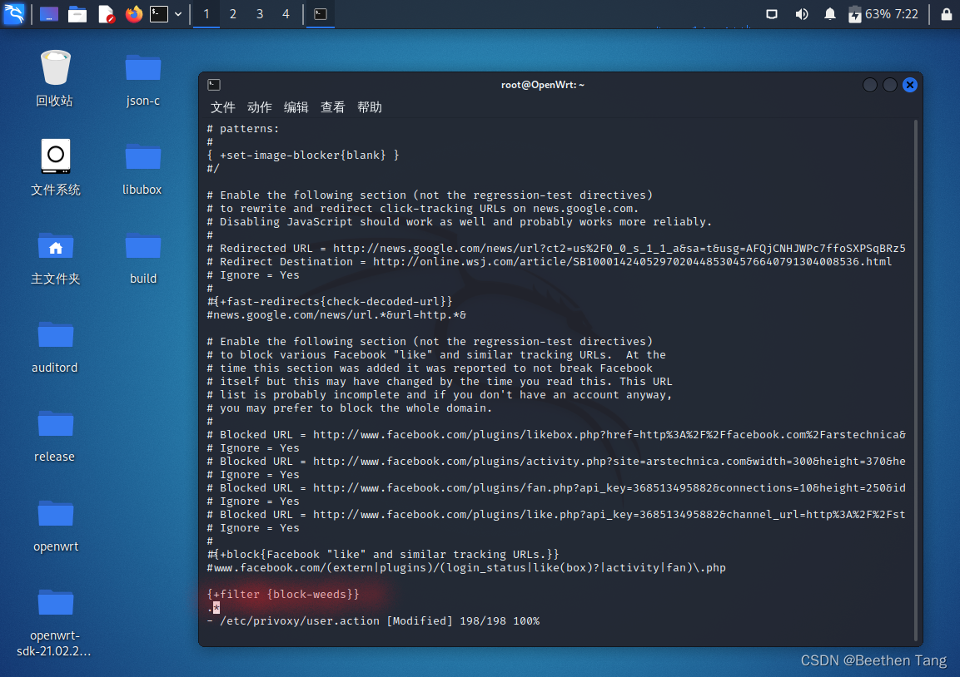Open the 动作 menu in terminal

coord(260,107)
